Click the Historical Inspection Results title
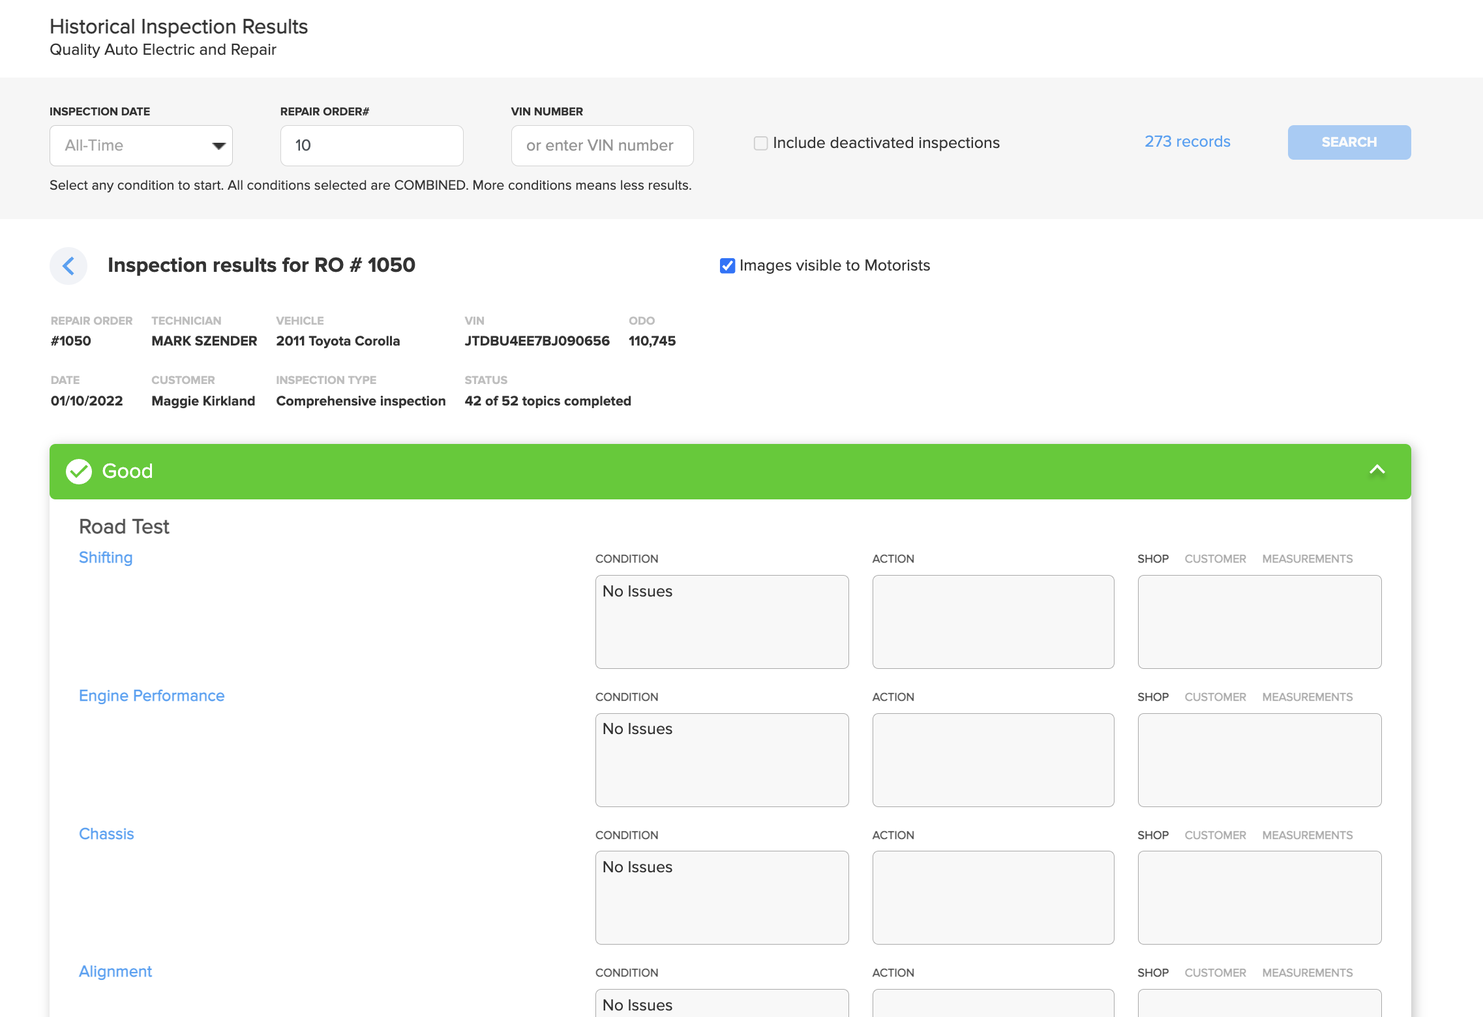 tap(179, 27)
